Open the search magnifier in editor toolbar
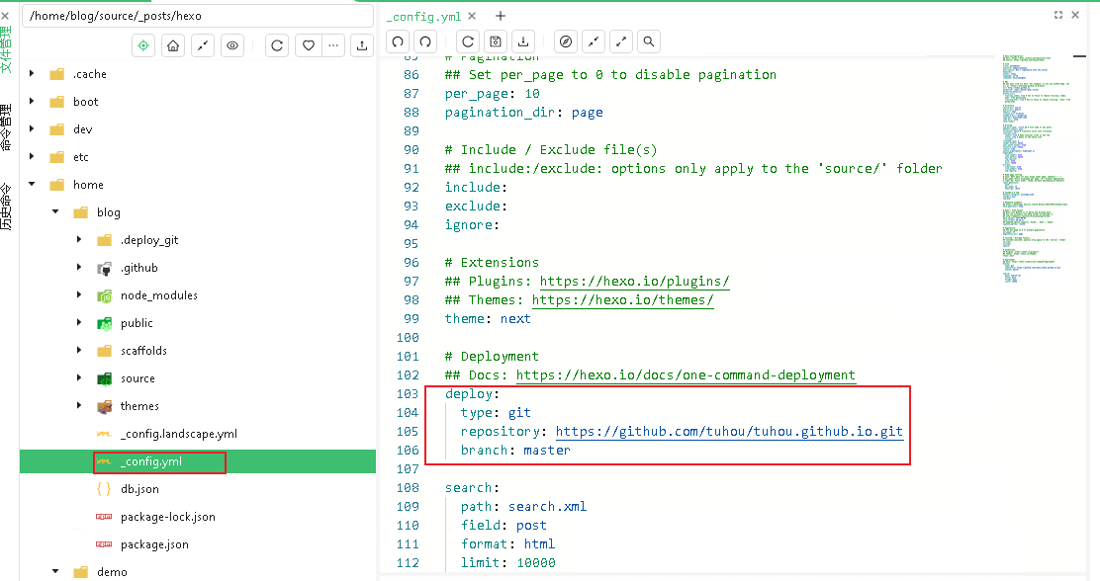Screen dimensions: 1100x581 648,41
